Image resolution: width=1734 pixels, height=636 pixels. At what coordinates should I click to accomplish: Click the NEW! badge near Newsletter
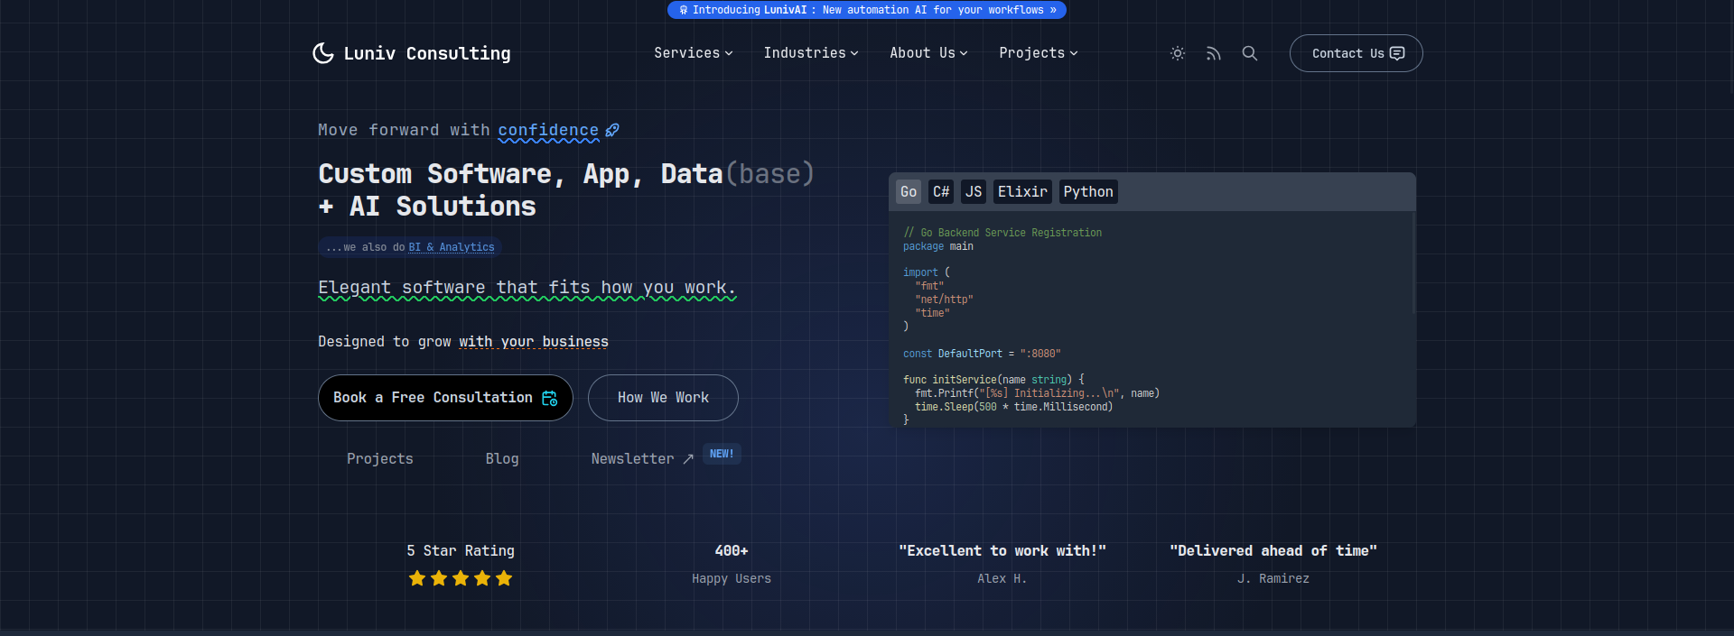pos(722,454)
